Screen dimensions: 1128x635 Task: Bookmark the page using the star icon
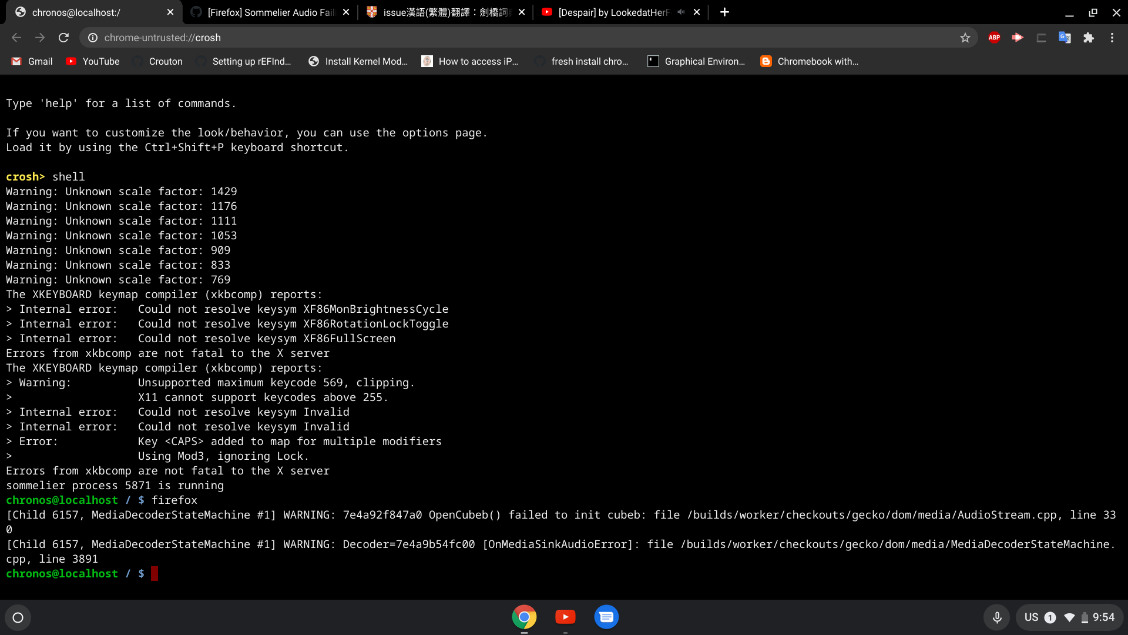965,37
